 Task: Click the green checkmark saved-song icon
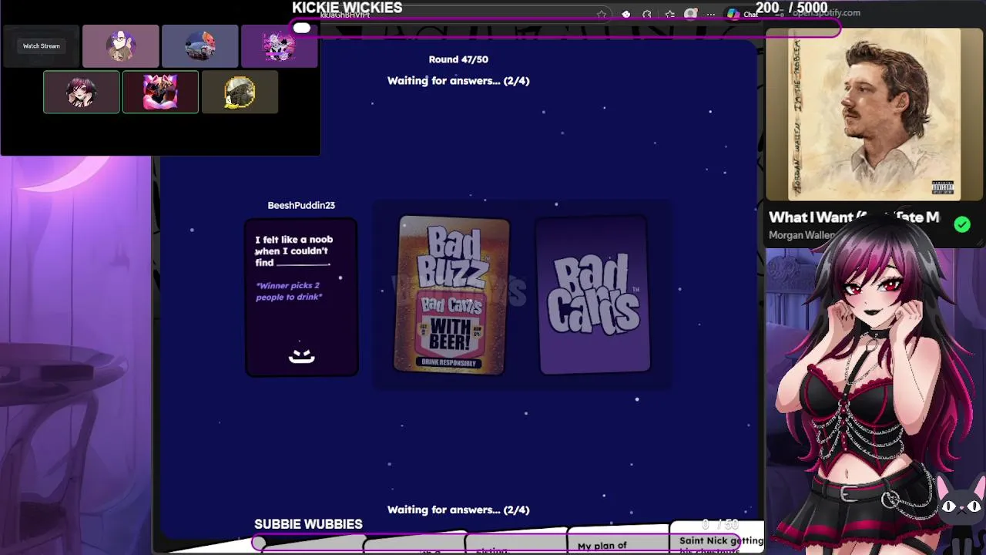[x=962, y=224]
